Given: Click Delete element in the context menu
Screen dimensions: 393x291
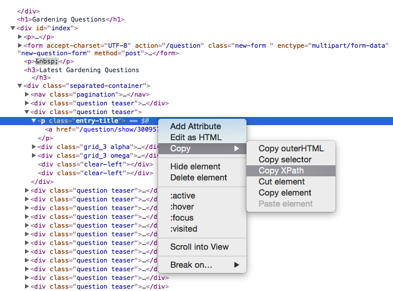Looking at the screenshot, I should click(x=198, y=178).
